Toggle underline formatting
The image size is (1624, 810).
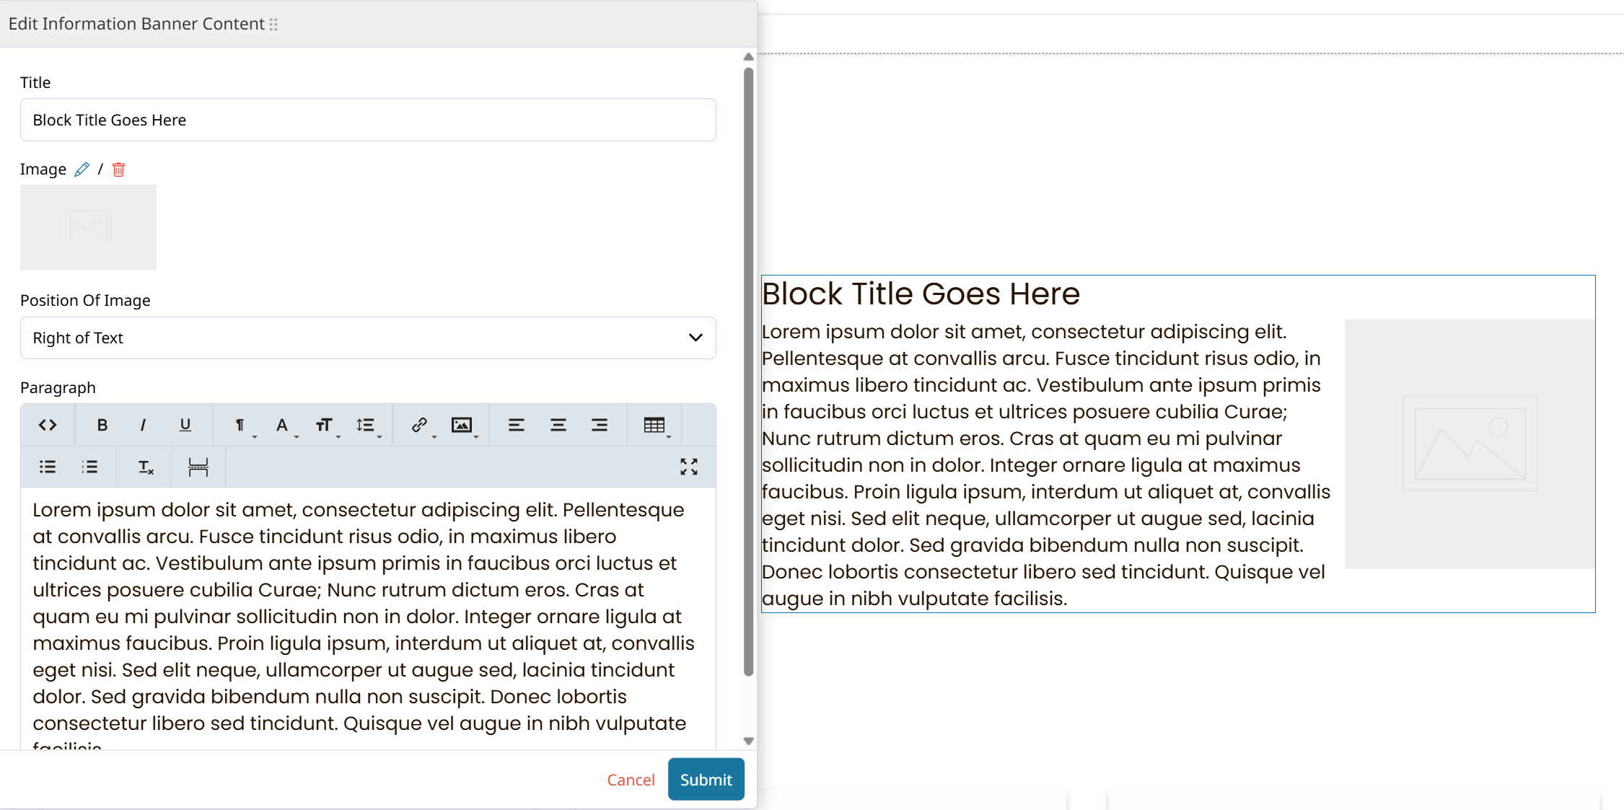(185, 425)
